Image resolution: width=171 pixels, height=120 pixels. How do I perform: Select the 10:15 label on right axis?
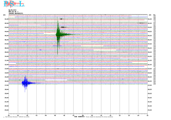(150, 56)
